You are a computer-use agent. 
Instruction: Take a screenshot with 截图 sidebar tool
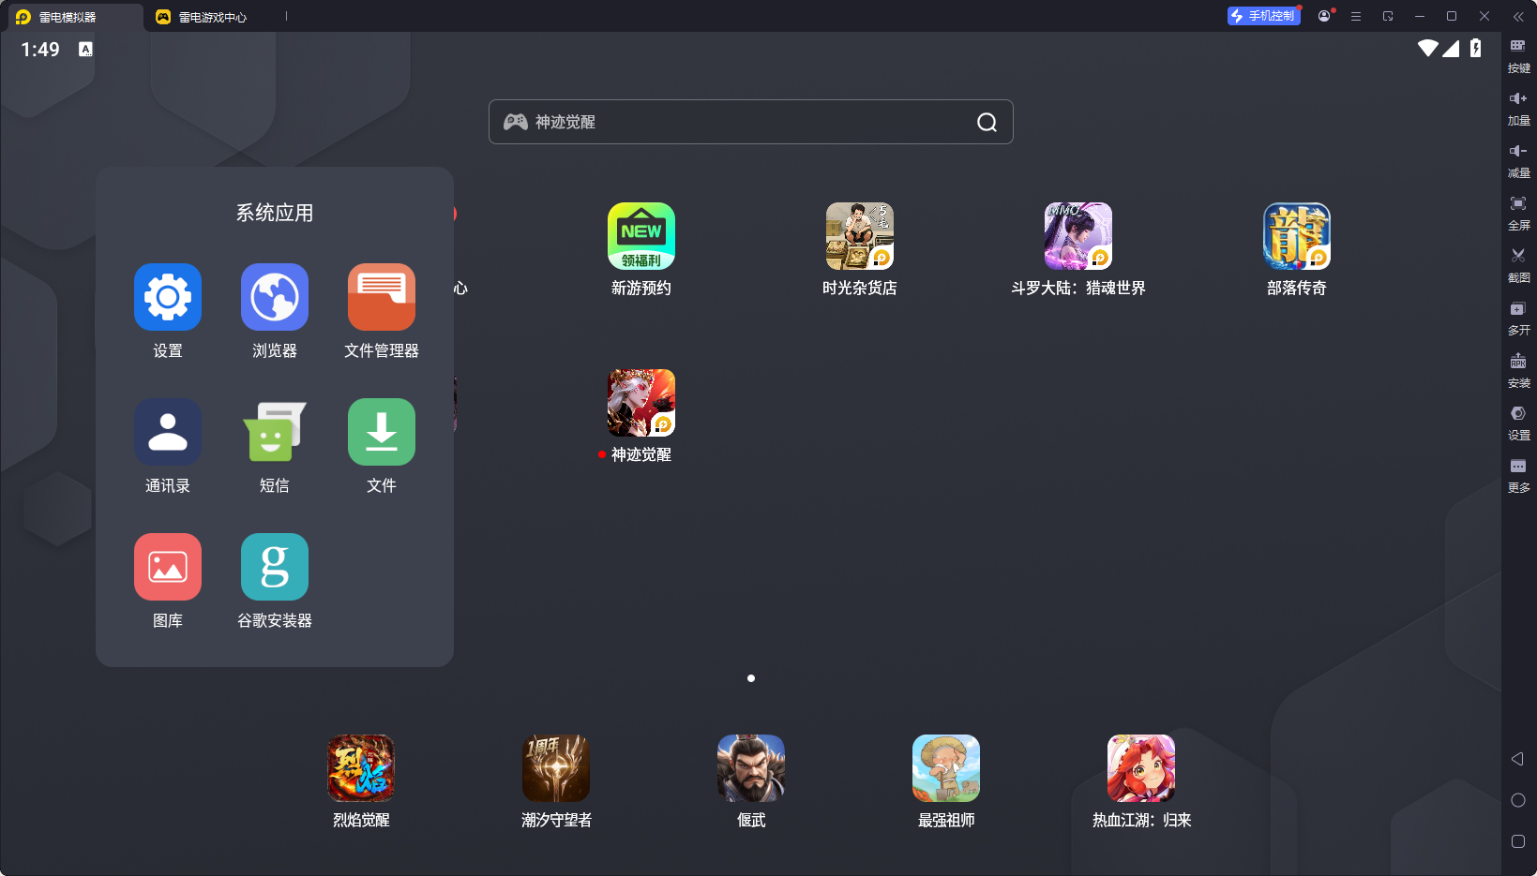[1518, 265]
